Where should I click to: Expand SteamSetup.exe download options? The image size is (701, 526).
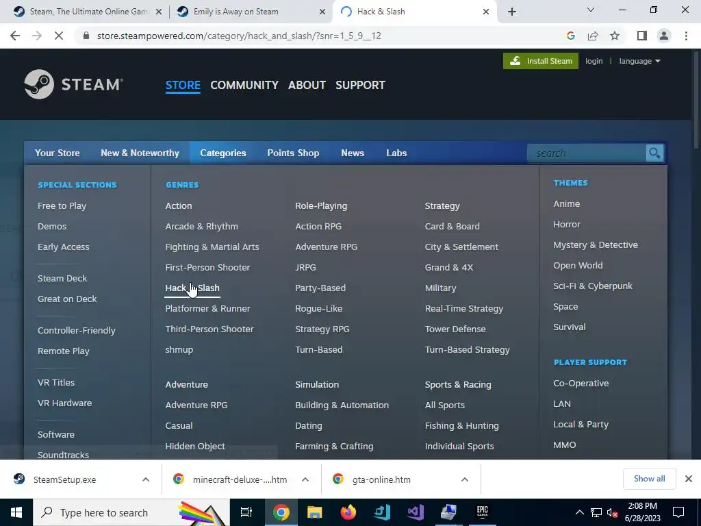146,479
